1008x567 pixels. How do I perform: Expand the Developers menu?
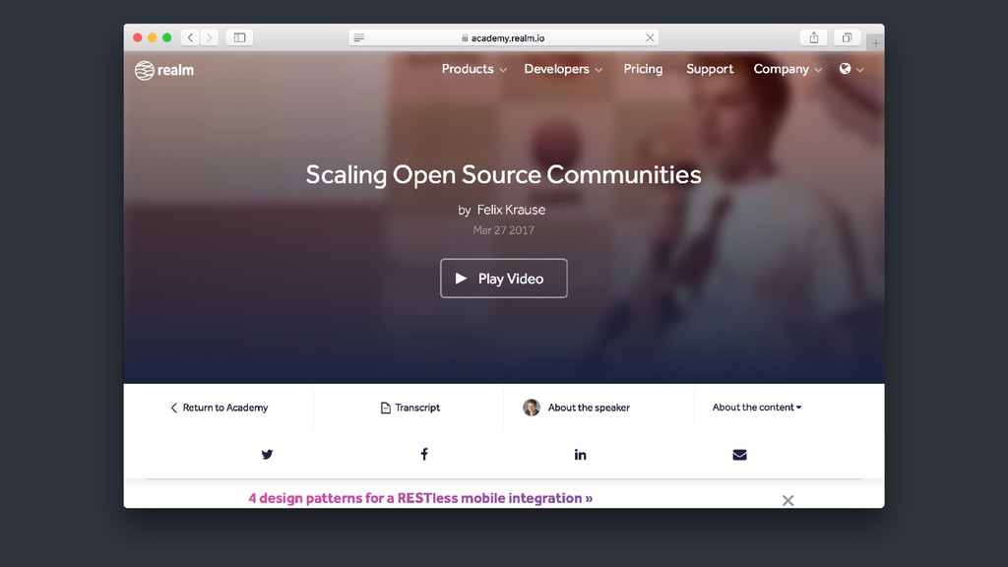(563, 69)
